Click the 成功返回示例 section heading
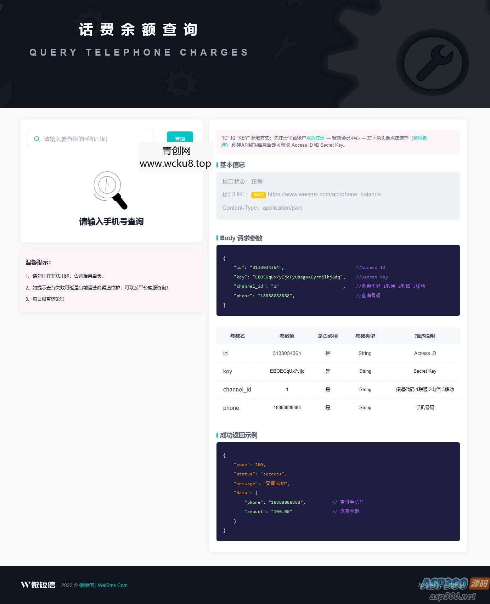Viewport: 490px width, 604px height. coord(238,435)
